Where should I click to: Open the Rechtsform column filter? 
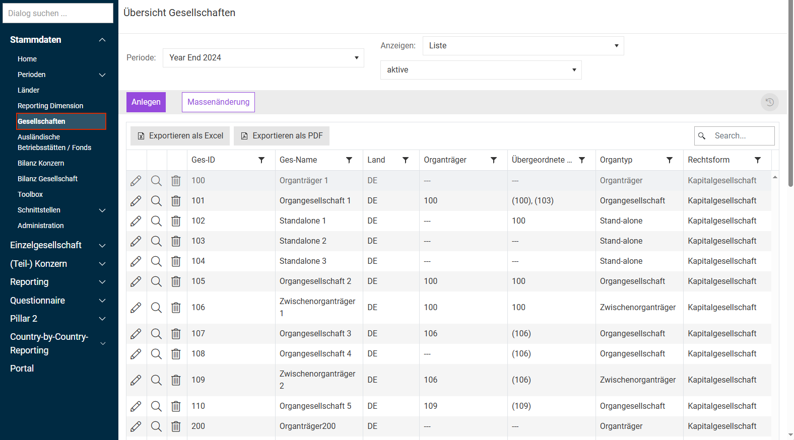coord(758,160)
